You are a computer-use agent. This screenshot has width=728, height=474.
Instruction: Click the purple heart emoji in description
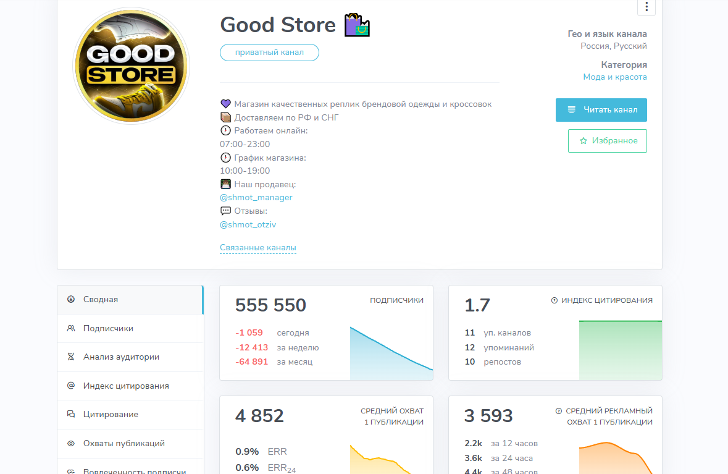point(225,104)
